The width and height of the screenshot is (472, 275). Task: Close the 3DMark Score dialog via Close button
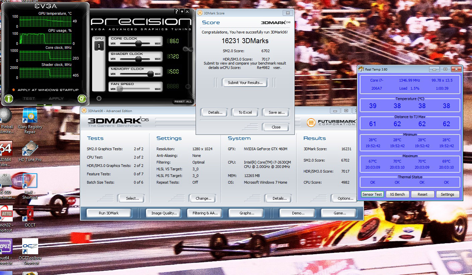[276, 127]
